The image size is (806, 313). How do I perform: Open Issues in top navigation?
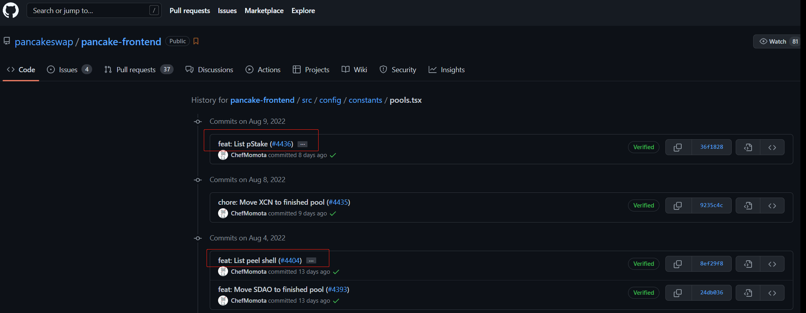227,11
